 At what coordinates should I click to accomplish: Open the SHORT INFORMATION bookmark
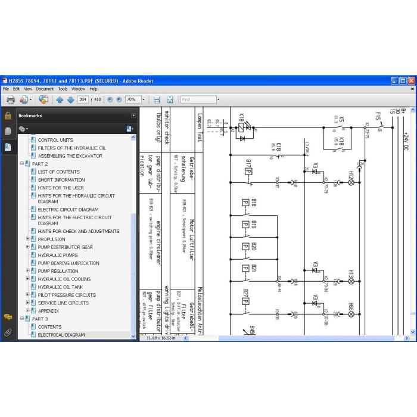click(61, 180)
